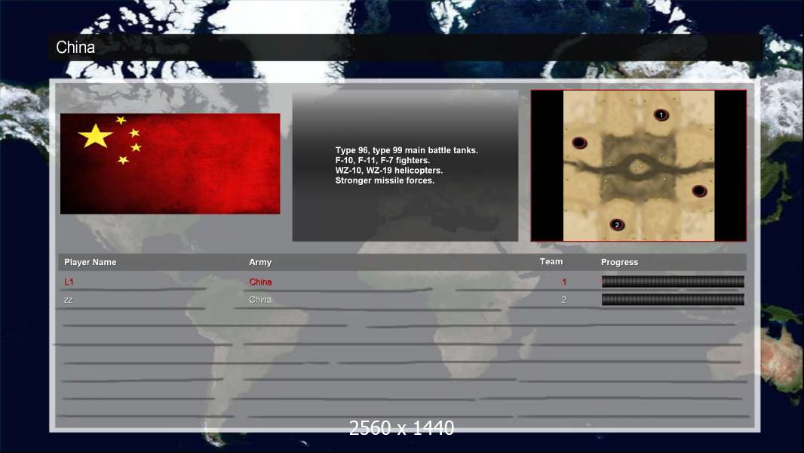Select the unnumbered start marker on the map's right side

click(699, 191)
